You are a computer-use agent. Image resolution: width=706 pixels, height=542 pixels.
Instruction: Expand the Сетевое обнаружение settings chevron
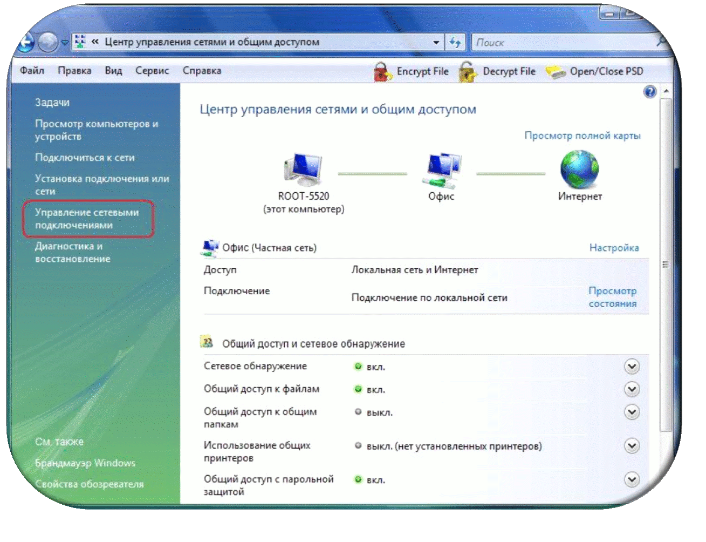[x=632, y=367]
